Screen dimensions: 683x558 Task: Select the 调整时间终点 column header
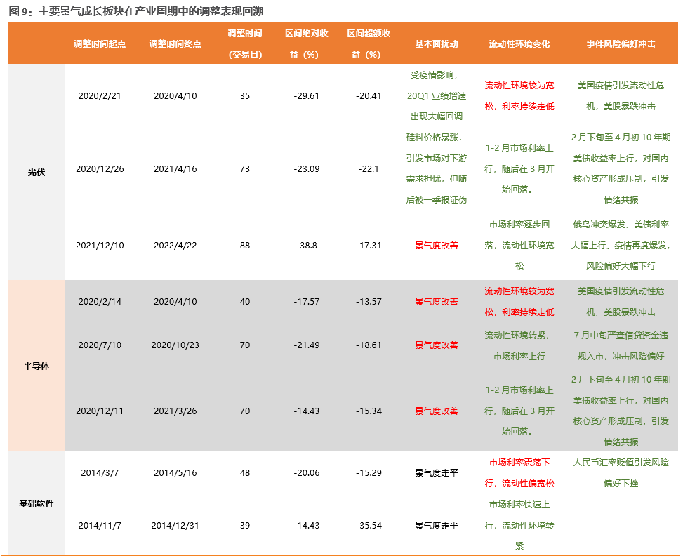pos(175,44)
